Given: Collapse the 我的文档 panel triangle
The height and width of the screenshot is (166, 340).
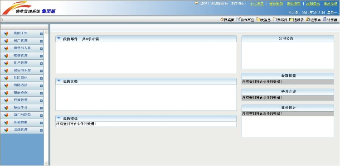Looking at the screenshot, I should coord(59,81).
